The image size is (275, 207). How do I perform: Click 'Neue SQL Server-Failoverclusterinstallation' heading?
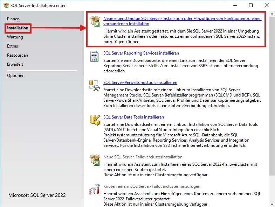pyautogui.click(x=143, y=157)
